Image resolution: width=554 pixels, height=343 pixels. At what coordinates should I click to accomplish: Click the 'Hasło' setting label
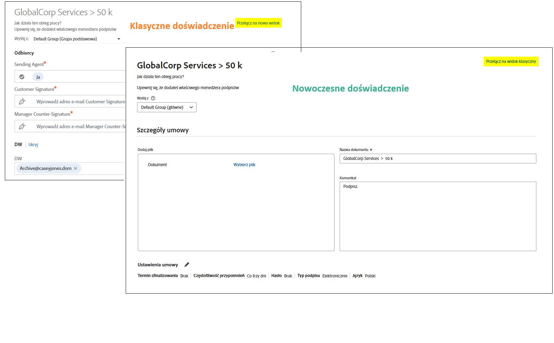pyautogui.click(x=276, y=276)
